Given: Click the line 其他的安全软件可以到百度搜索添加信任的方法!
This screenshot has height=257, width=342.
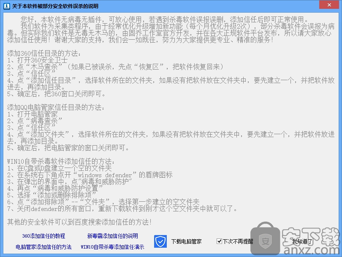Looking at the screenshot, I should coord(79,222).
